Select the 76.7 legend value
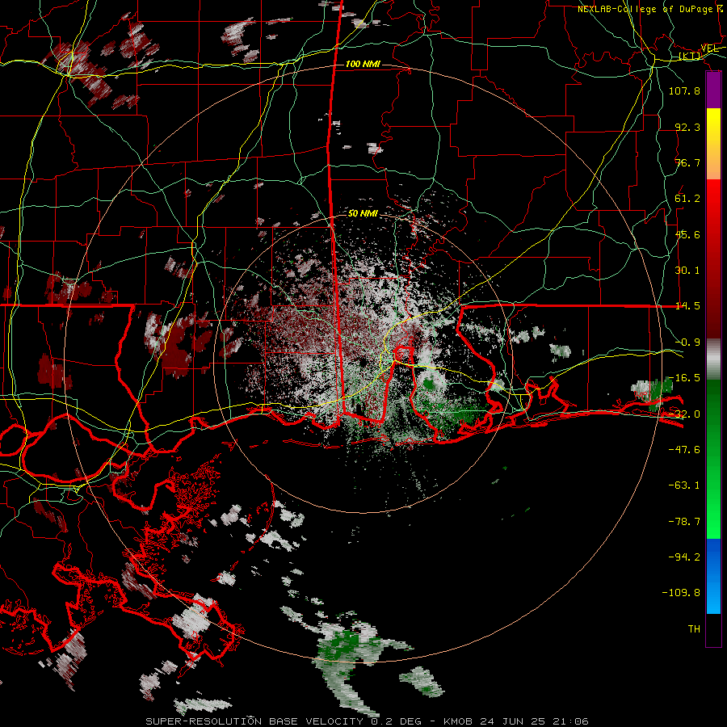Screen dimensions: 727x727 tap(687, 162)
